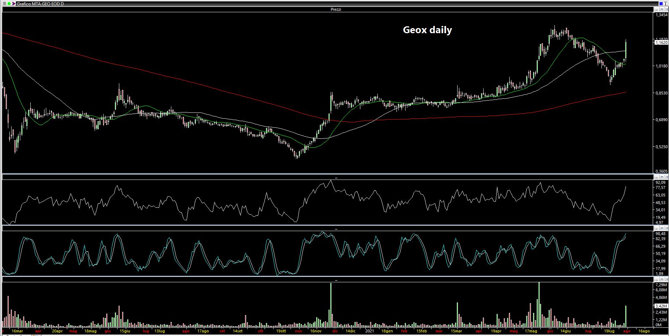This screenshot has width=669, height=336.
Task: Maximize the volume panel
Action: point(662,279)
